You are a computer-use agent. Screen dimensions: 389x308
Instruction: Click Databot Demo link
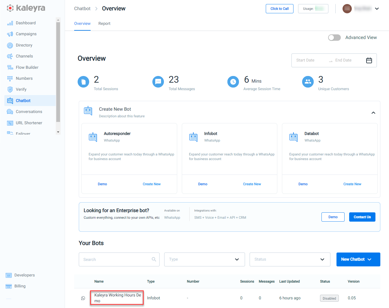click(x=303, y=184)
